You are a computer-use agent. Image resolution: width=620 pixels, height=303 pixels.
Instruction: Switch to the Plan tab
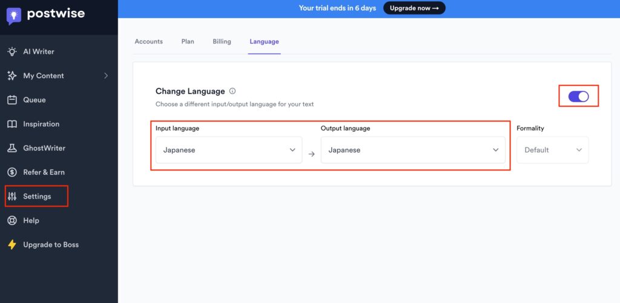[x=188, y=42]
